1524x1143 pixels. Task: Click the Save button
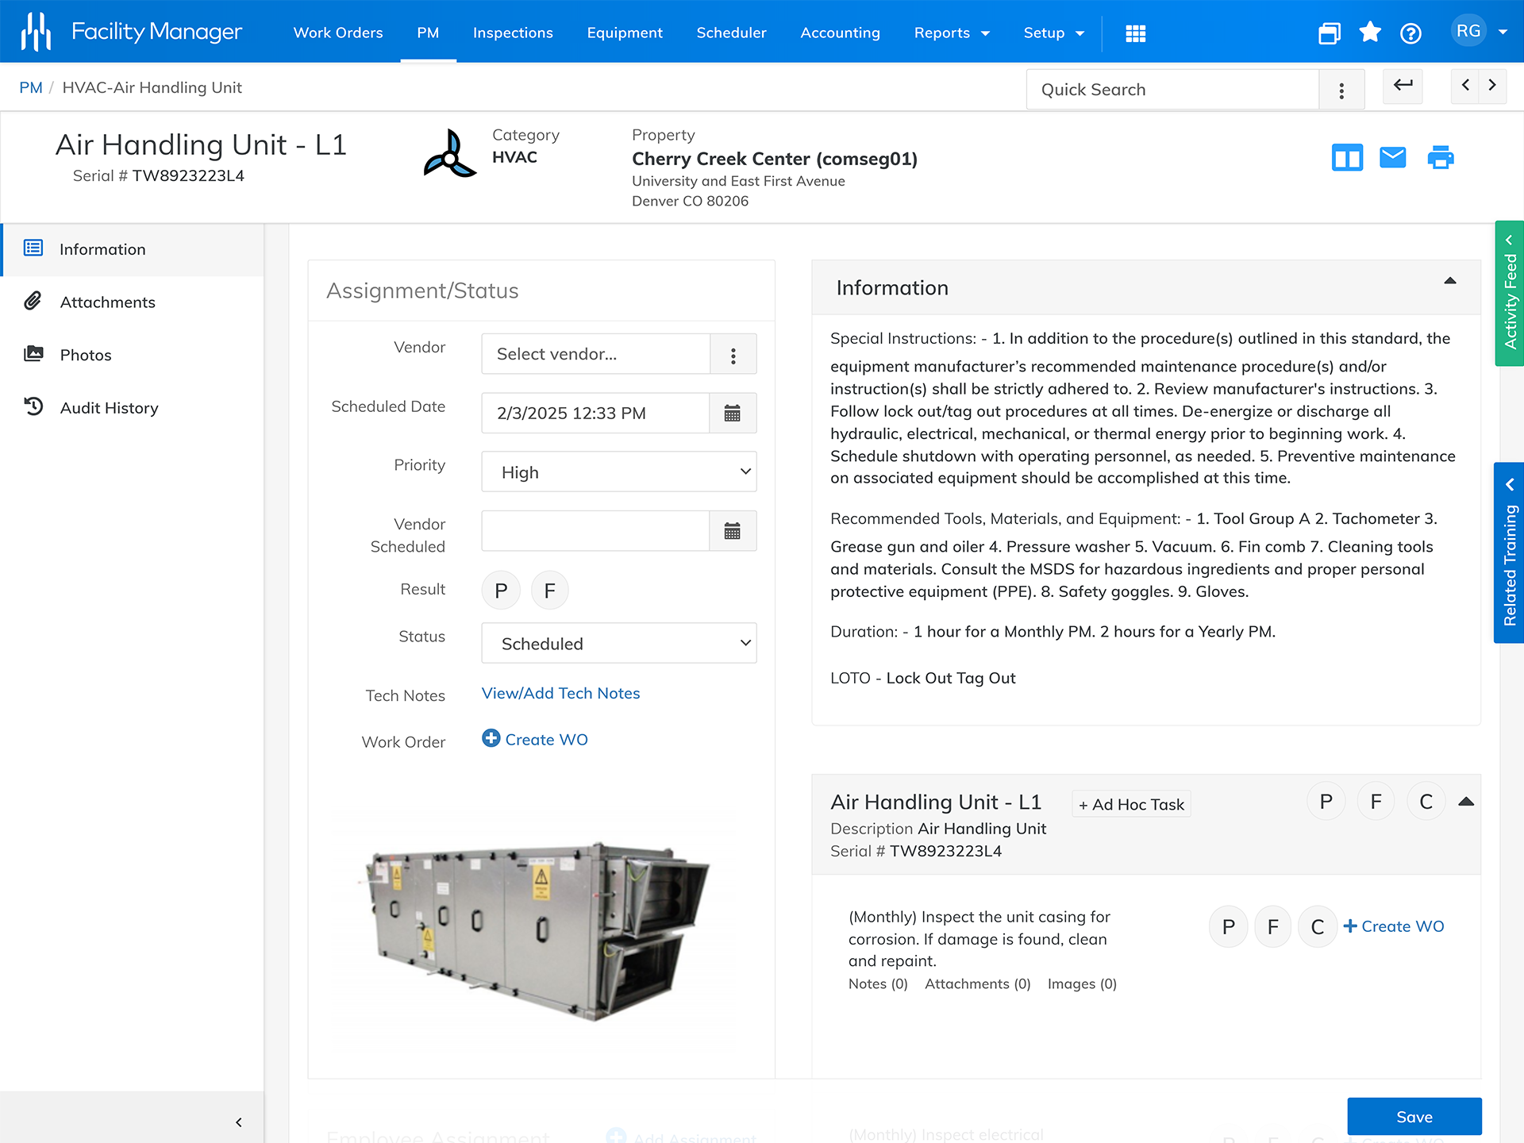coord(1414,1116)
